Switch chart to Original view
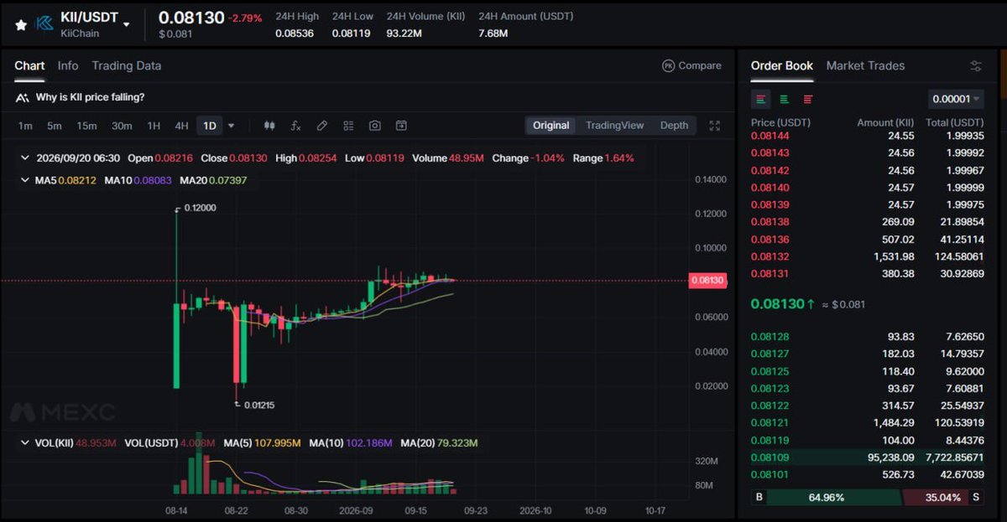 point(551,126)
